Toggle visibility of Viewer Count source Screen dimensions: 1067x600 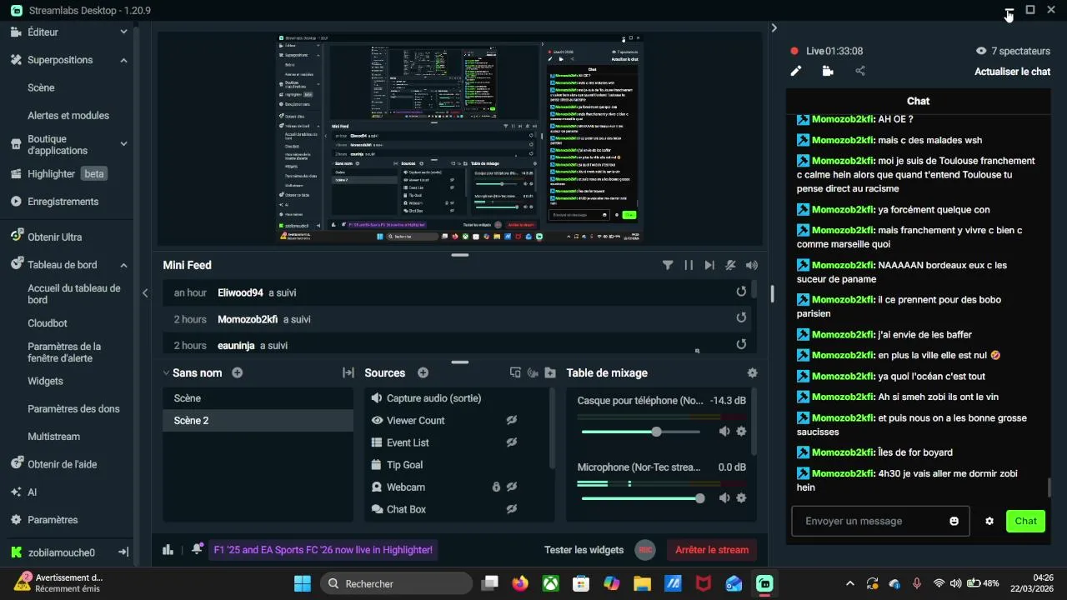tap(512, 420)
